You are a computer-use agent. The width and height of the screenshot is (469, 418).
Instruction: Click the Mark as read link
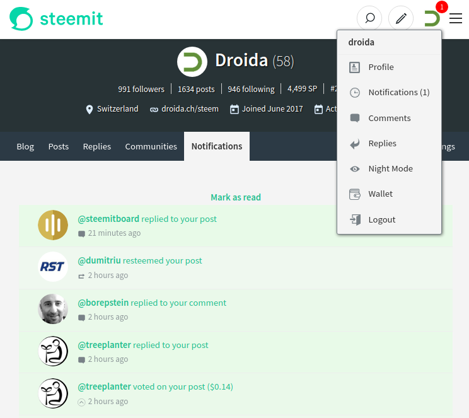(x=235, y=197)
